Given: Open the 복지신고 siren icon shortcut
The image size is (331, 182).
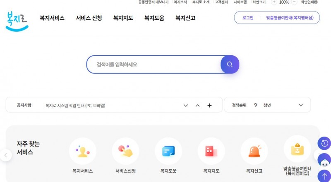Looking at the screenshot, I should point(254,151).
